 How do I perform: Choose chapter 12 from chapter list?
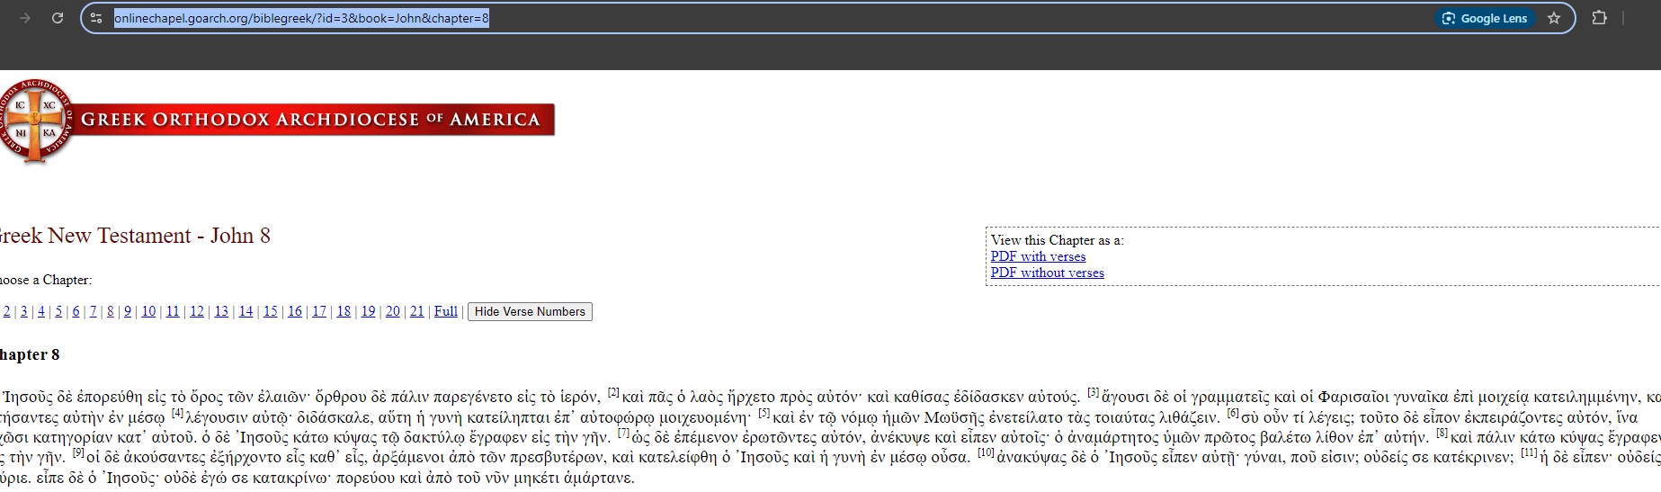pyautogui.click(x=196, y=312)
